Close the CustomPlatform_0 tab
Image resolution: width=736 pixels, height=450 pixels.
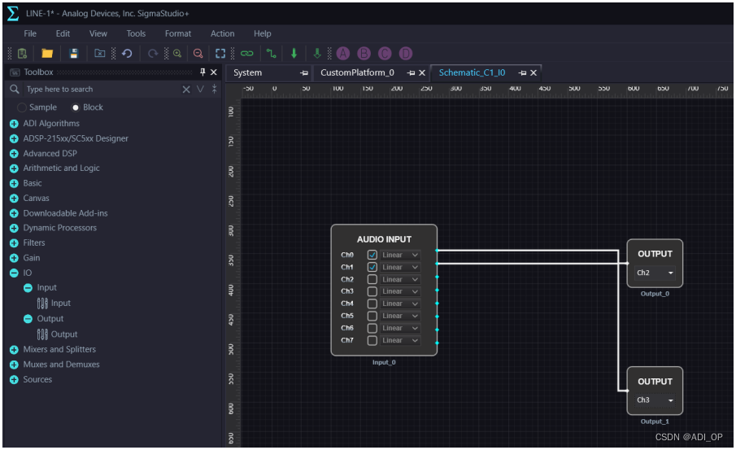coord(422,72)
